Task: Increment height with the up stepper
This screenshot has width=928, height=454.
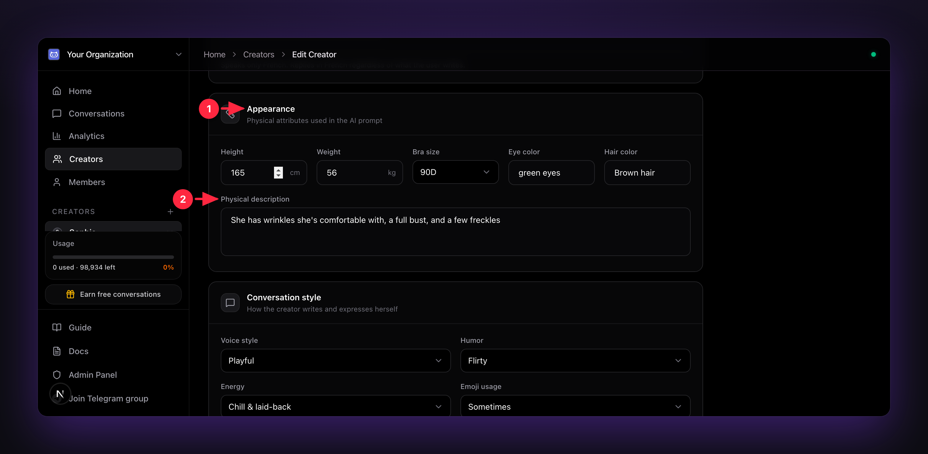Action: pyautogui.click(x=278, y=170)
